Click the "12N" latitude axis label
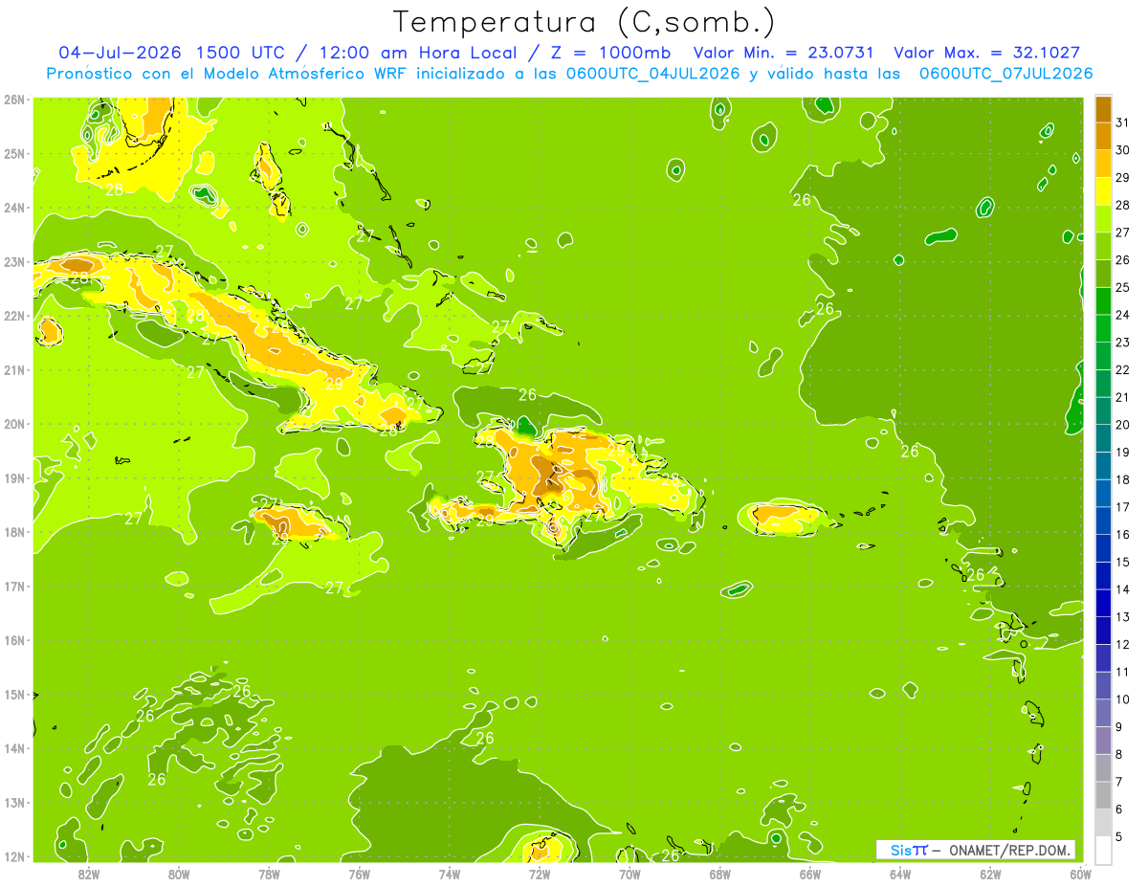Viewport: 1148px width, 887px height. (14, 856)
